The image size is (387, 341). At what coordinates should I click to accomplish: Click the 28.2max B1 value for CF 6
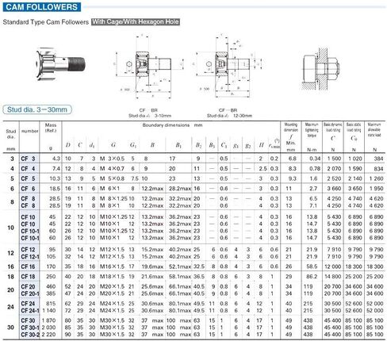click(180, 189)
